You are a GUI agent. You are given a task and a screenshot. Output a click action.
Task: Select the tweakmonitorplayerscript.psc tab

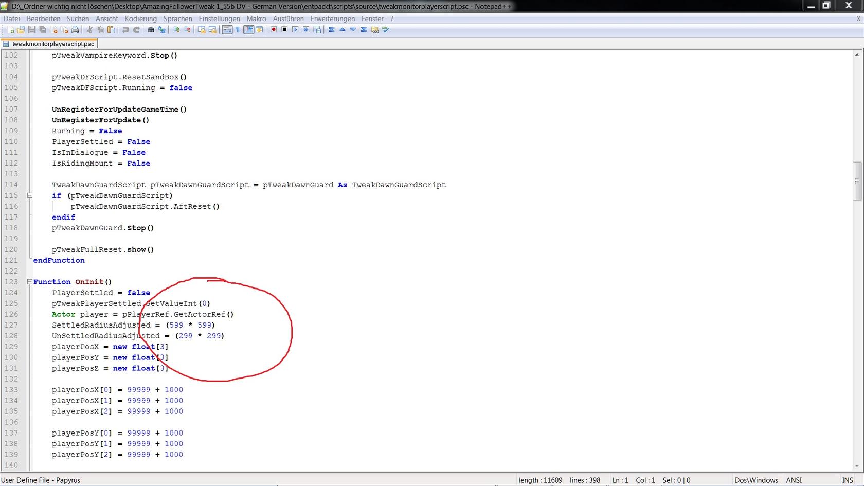52,44
